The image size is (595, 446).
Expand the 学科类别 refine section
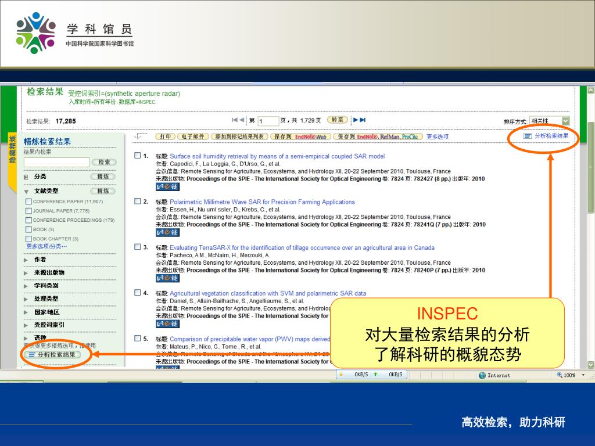click(26, 286)
